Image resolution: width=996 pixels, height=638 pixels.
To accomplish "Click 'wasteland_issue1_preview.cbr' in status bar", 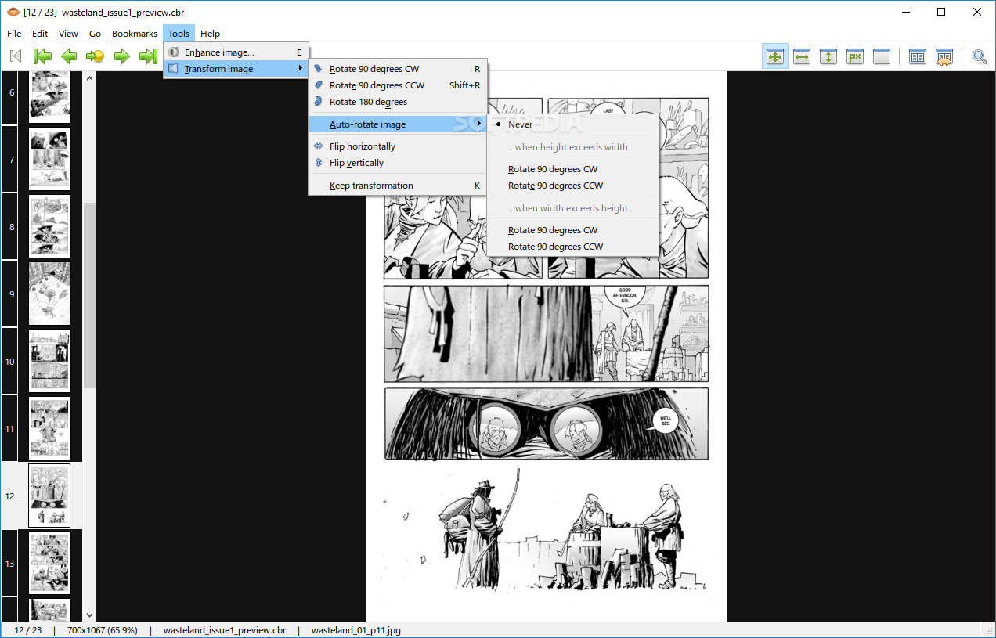I will pyautogui.click(x=224, y=630).
